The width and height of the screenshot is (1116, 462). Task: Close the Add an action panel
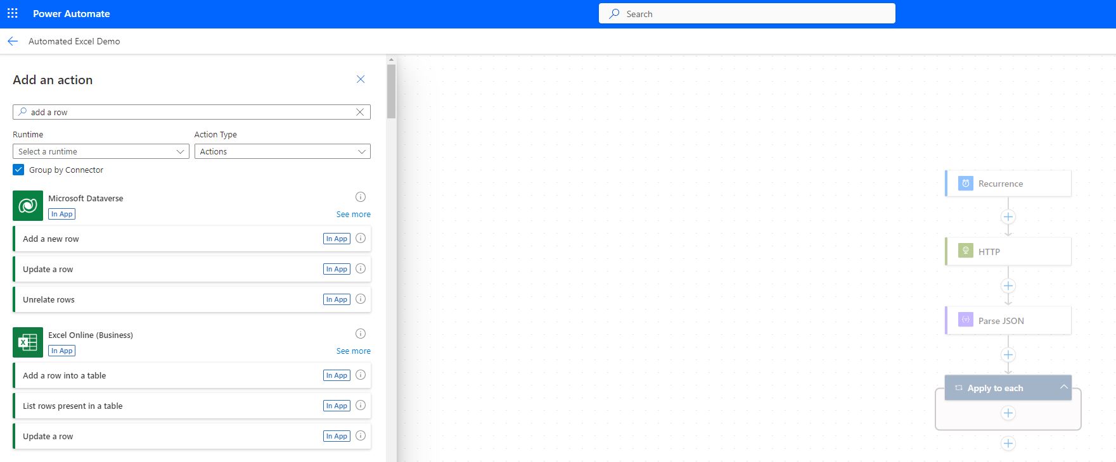[x=361, y=79]
